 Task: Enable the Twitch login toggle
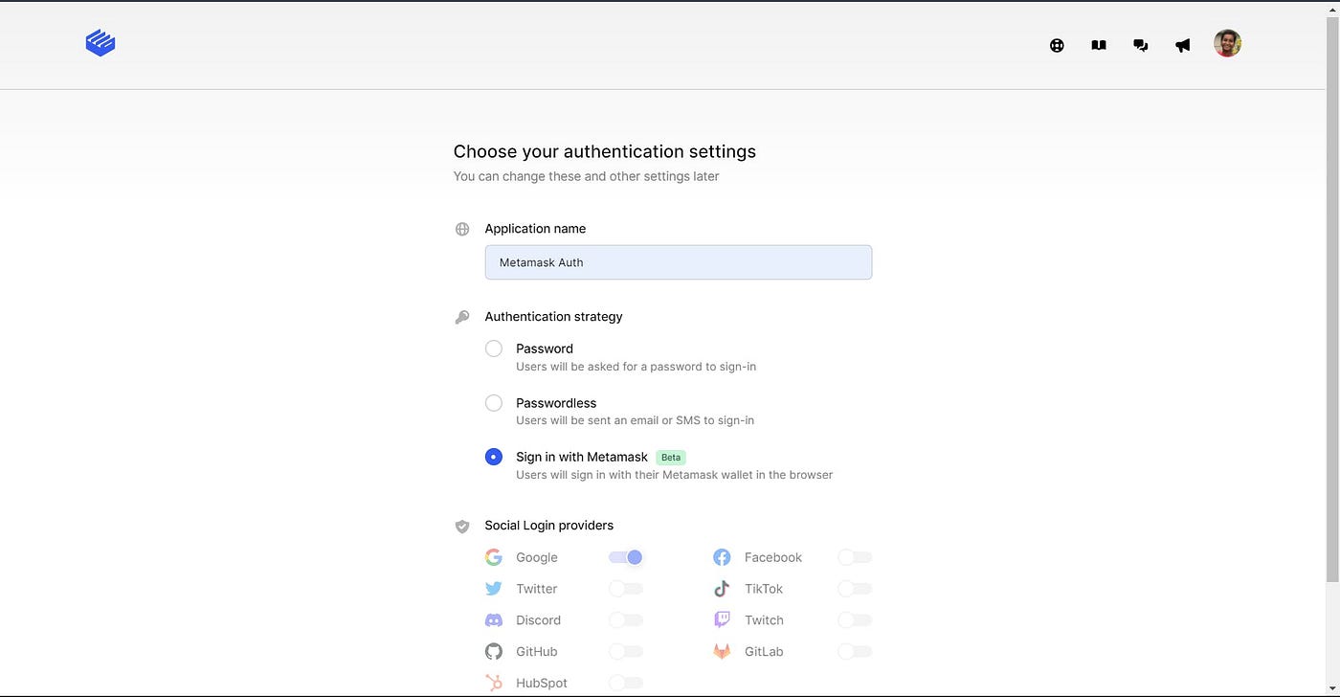[x=855, y=620]
